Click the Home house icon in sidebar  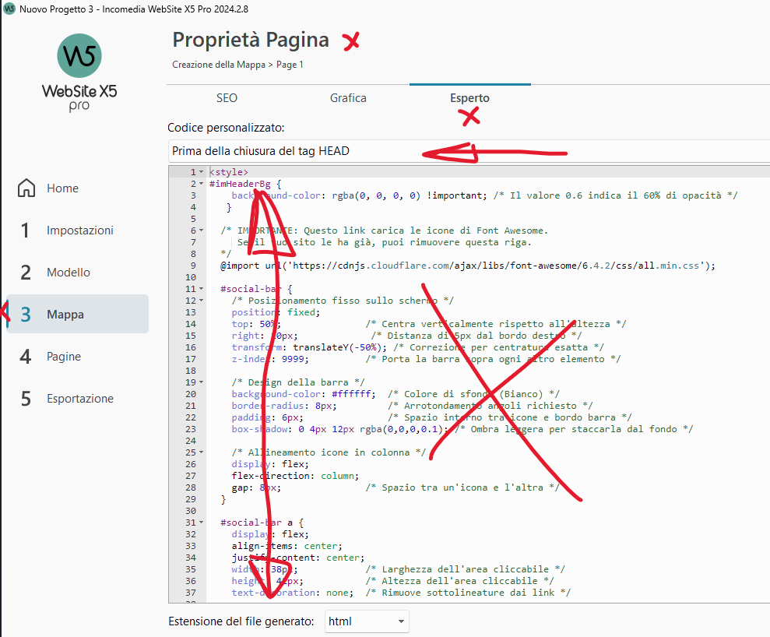tap(26, 188)
